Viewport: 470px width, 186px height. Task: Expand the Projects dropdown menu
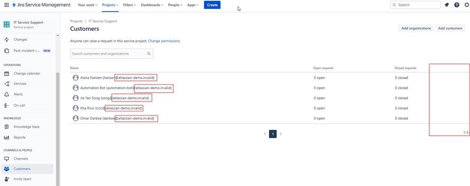coord(110,5)
